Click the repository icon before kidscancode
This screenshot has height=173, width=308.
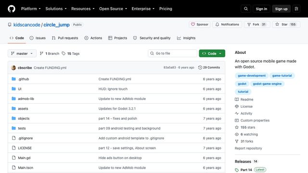10,25
